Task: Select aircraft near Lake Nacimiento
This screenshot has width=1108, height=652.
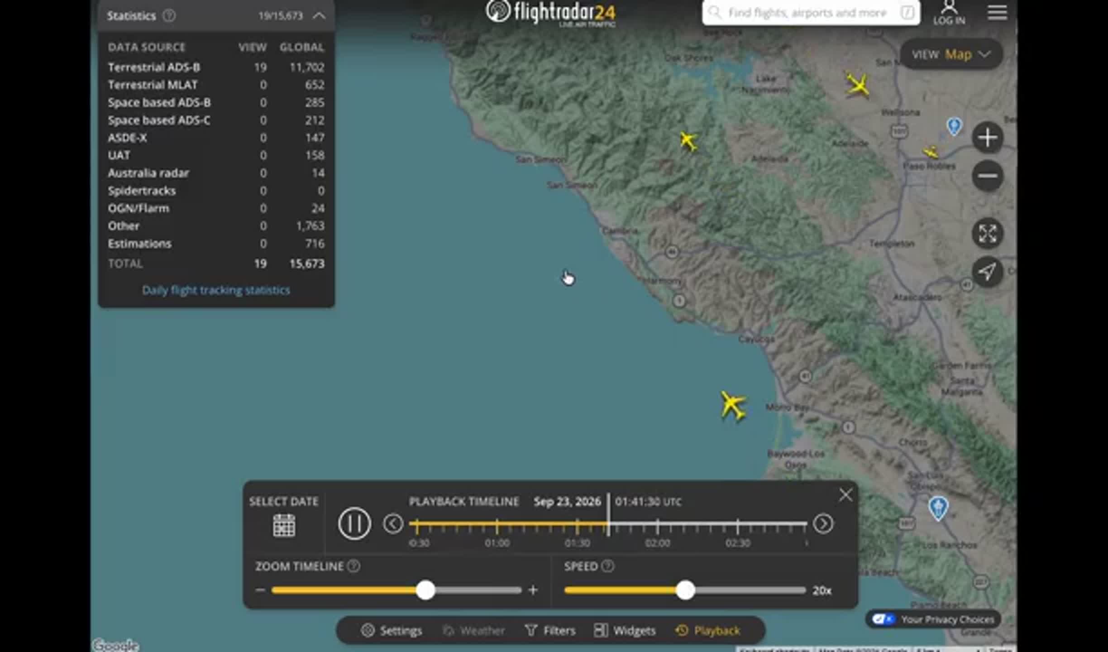Action: click(688, 141)
